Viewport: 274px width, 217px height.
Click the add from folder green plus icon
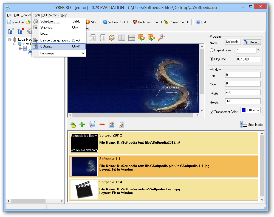[x=73, y=125]
